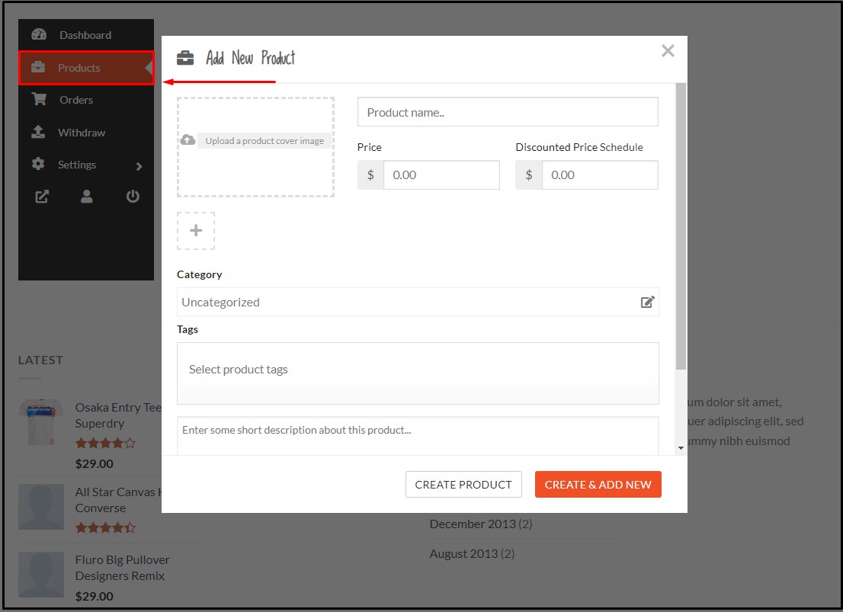Image resolution: width=843 pixels, height=612 pixels.
Task: Focus the Product name field
Action: tap(508, 112)
